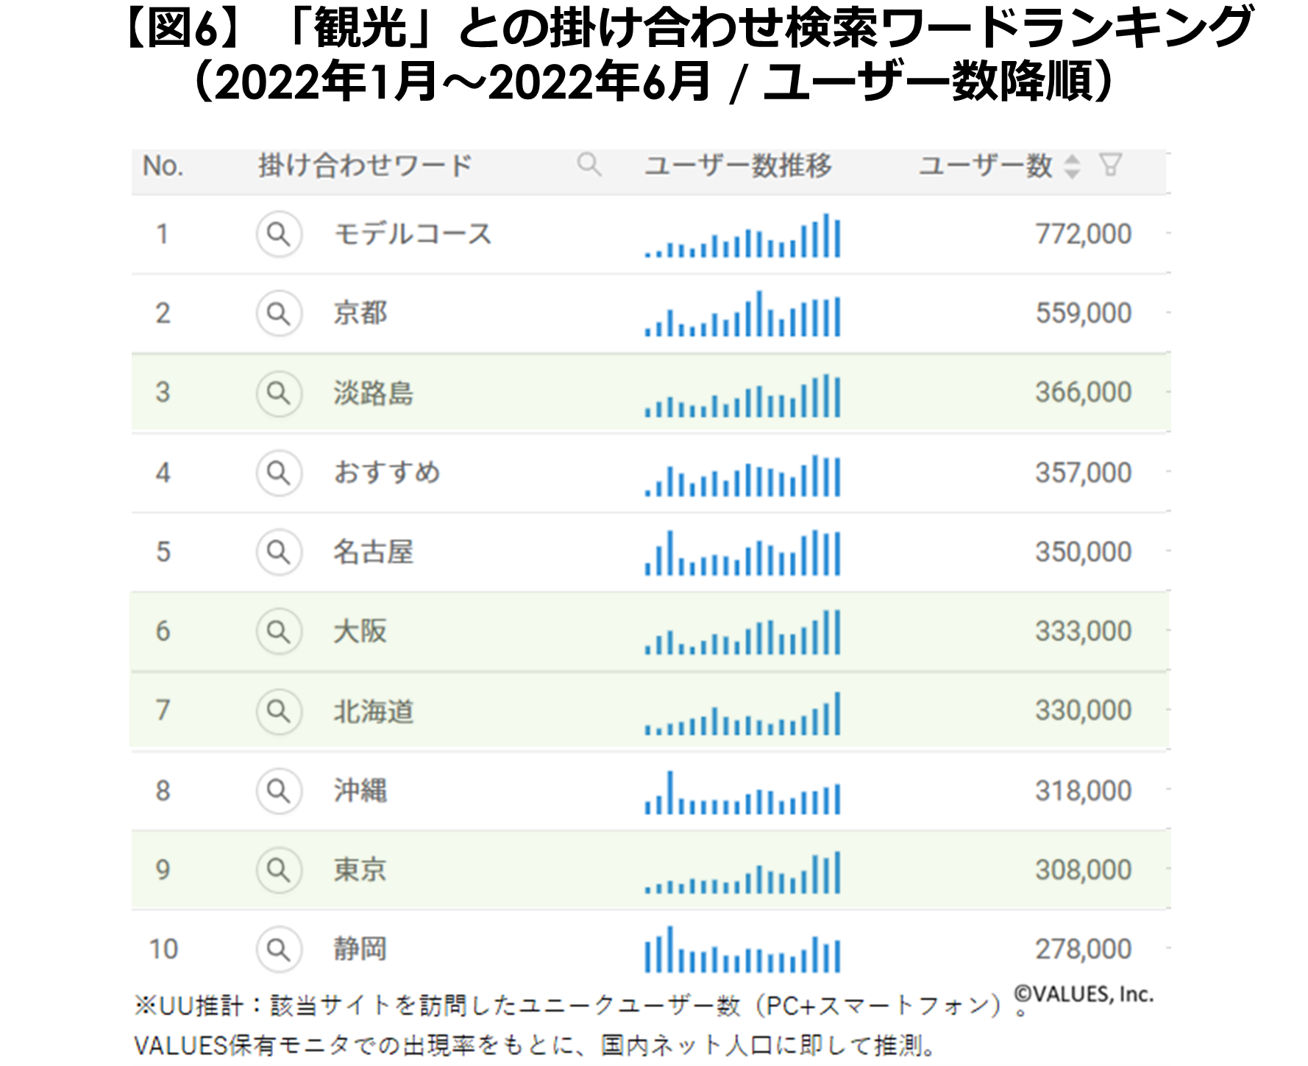
Task: Click the search icon next to 静岡
Action: click(x=279, y=949)
